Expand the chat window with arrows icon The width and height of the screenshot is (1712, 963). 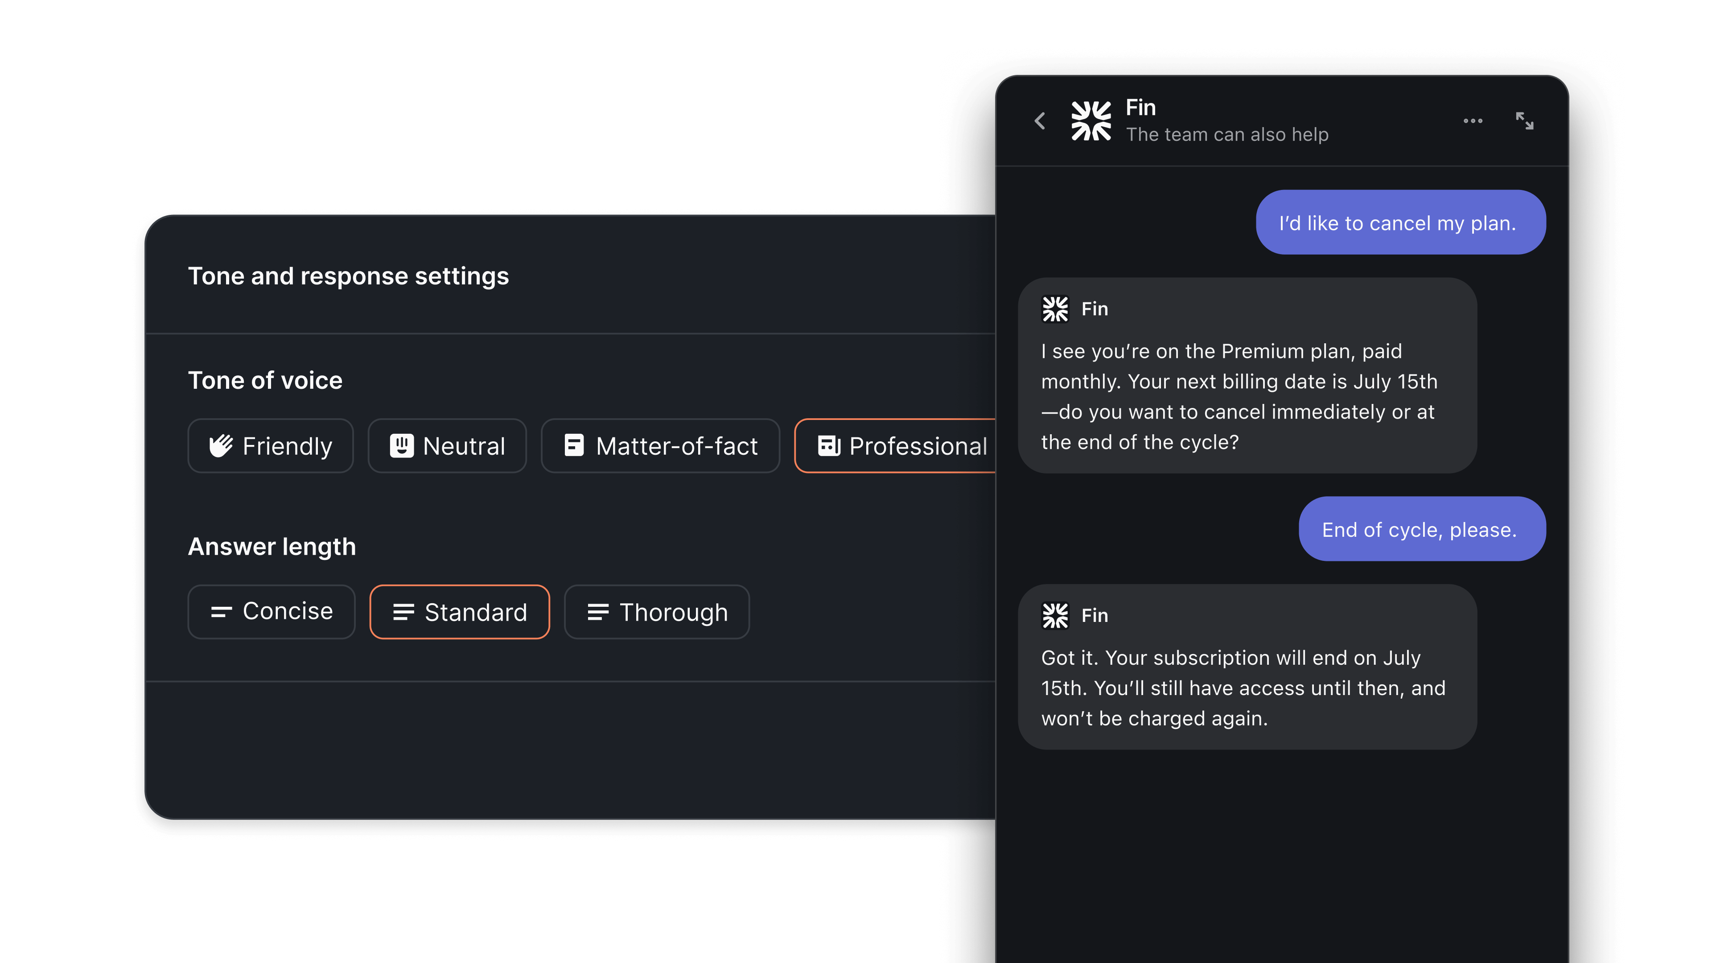coord(1525,121)
